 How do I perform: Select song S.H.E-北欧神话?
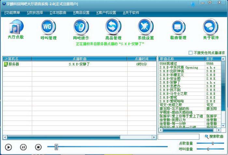190,71
